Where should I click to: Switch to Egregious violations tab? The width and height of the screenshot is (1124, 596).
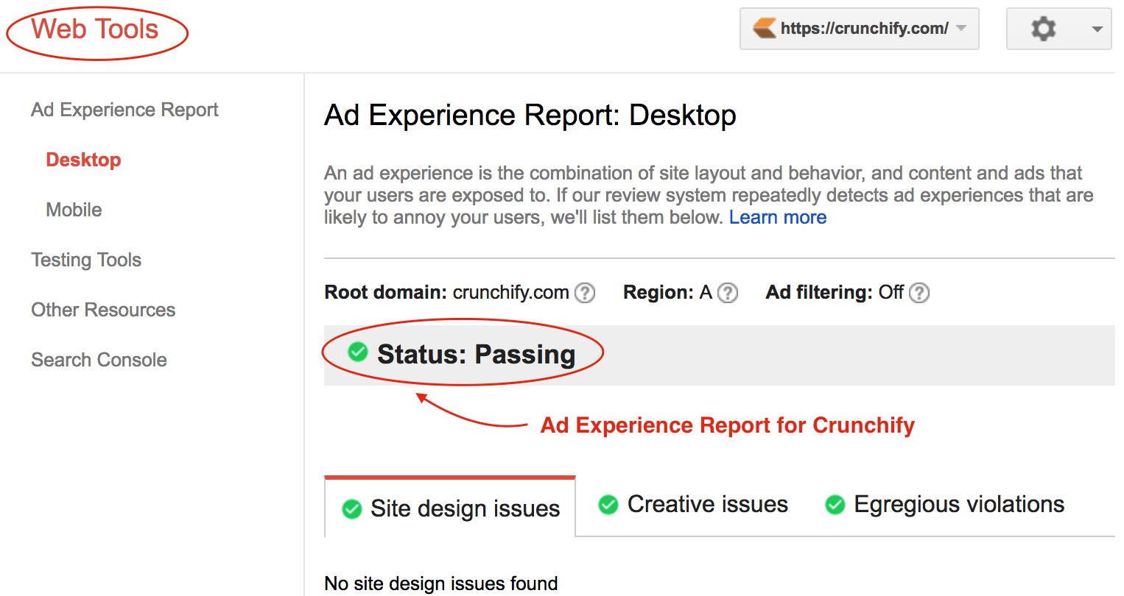point(945,505)
